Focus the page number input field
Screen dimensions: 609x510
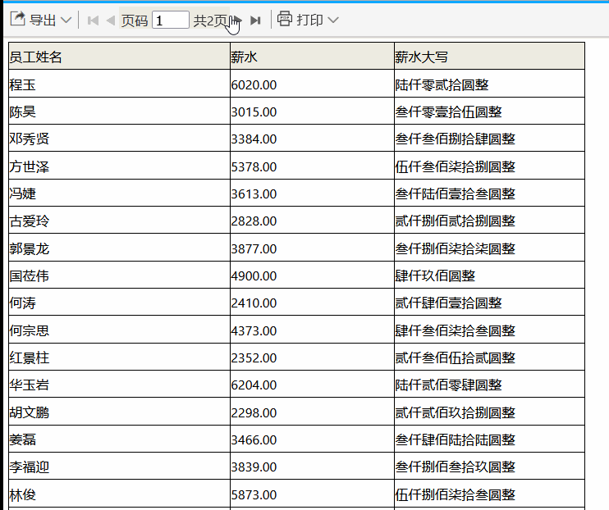point(171,20)
